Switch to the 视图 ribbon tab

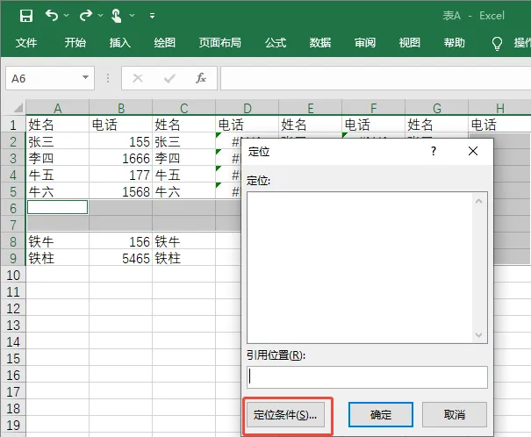click(x=409, y=43)
